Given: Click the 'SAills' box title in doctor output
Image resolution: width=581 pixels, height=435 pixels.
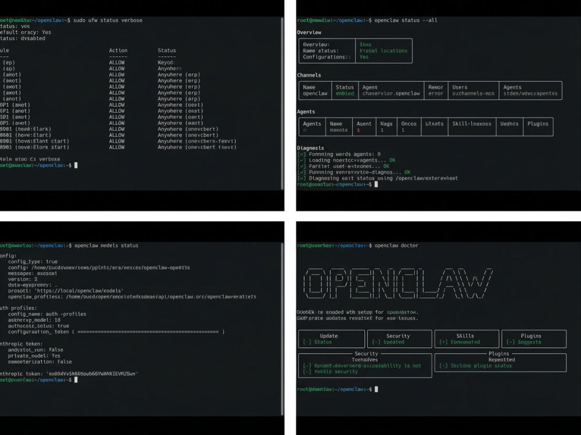Looking at the screenshot, I should click(465, 336).
